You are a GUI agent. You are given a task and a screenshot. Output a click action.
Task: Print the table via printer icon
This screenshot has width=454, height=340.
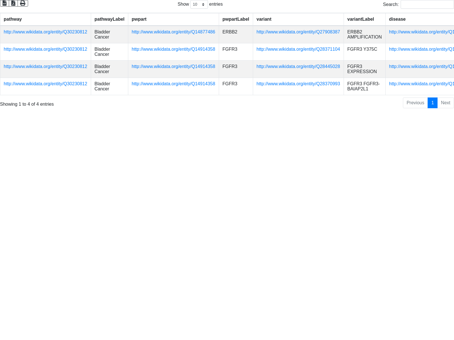point(23,3)
